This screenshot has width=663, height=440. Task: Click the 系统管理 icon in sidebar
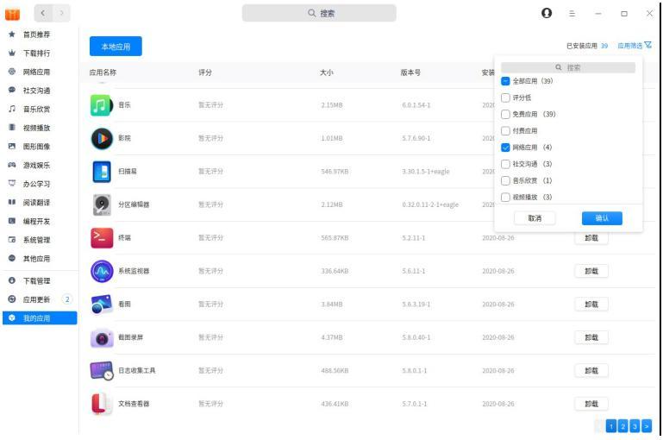tap(12, 240)
